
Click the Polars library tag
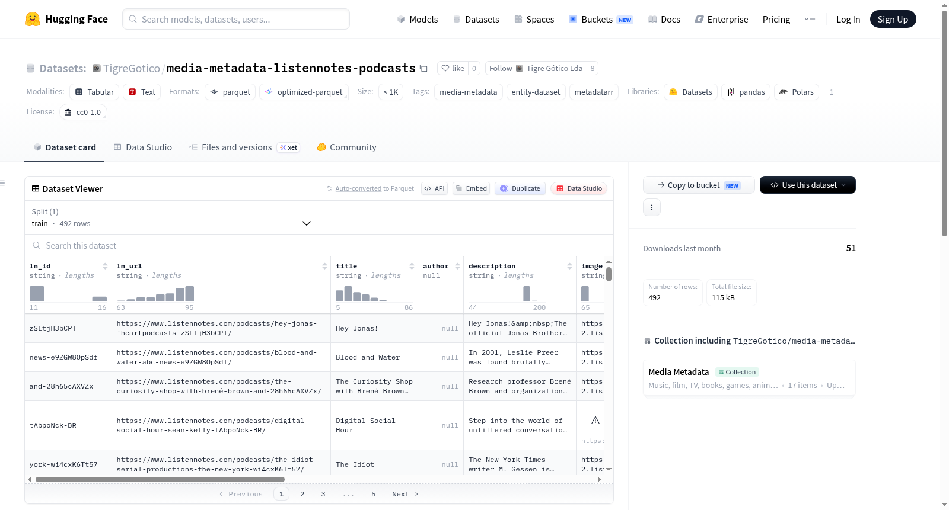(x=796, y=92)
